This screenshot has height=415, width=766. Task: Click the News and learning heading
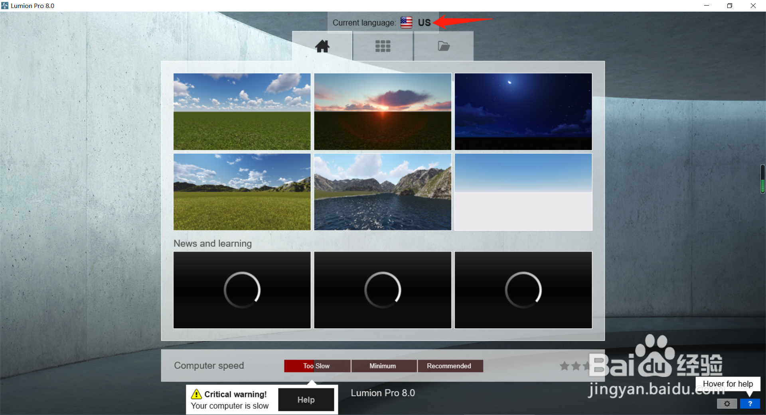pyautogui.click(x=213, y=243)
